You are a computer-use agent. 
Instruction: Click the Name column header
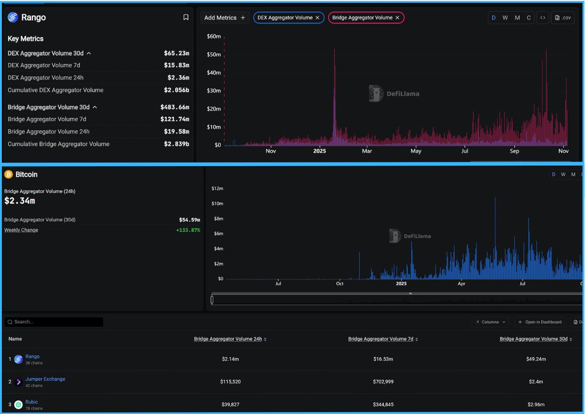(x=15, y=339)
